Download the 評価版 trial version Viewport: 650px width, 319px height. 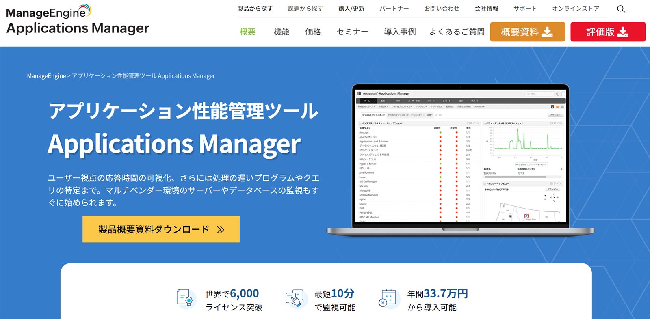(608, 32)
